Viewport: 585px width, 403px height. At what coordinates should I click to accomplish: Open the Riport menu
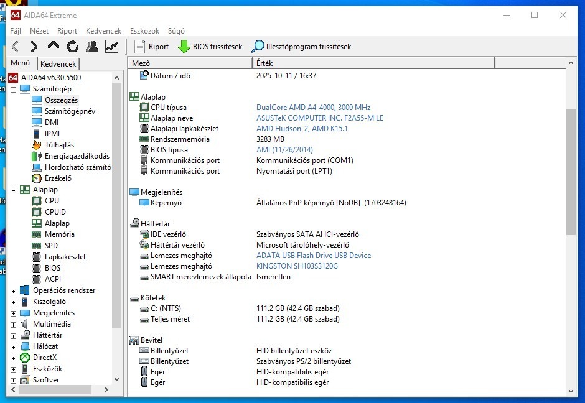click(67, 31)
